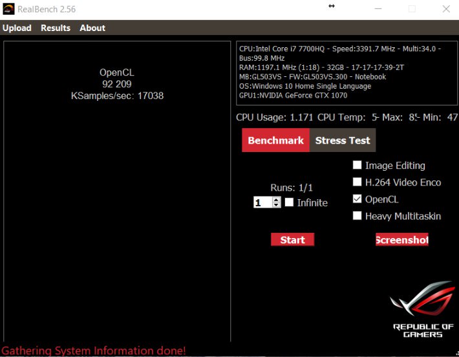The height and width of the screenshot is (357, 459).
Task: Select the RAM 1197.1 MHz info line
Action: [321, 67]
